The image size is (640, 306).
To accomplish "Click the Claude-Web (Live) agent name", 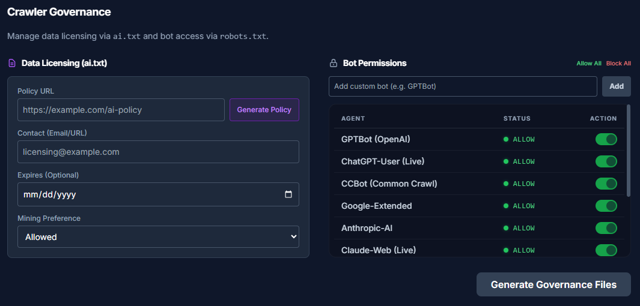I will 379,250.
